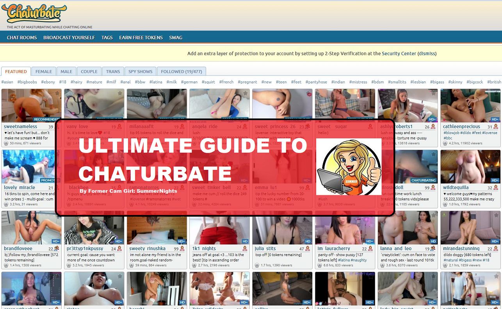The width and height of the screenshot is (502, 309).
Task: Filter by the #new tag
Action: click(266, 82)
